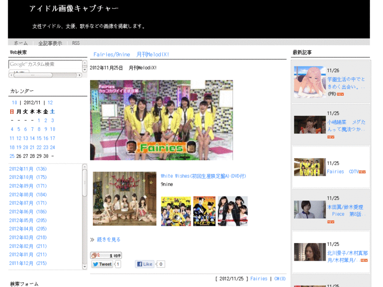Select calendar day 1
The image size is (383, 287).
point(39,121)
